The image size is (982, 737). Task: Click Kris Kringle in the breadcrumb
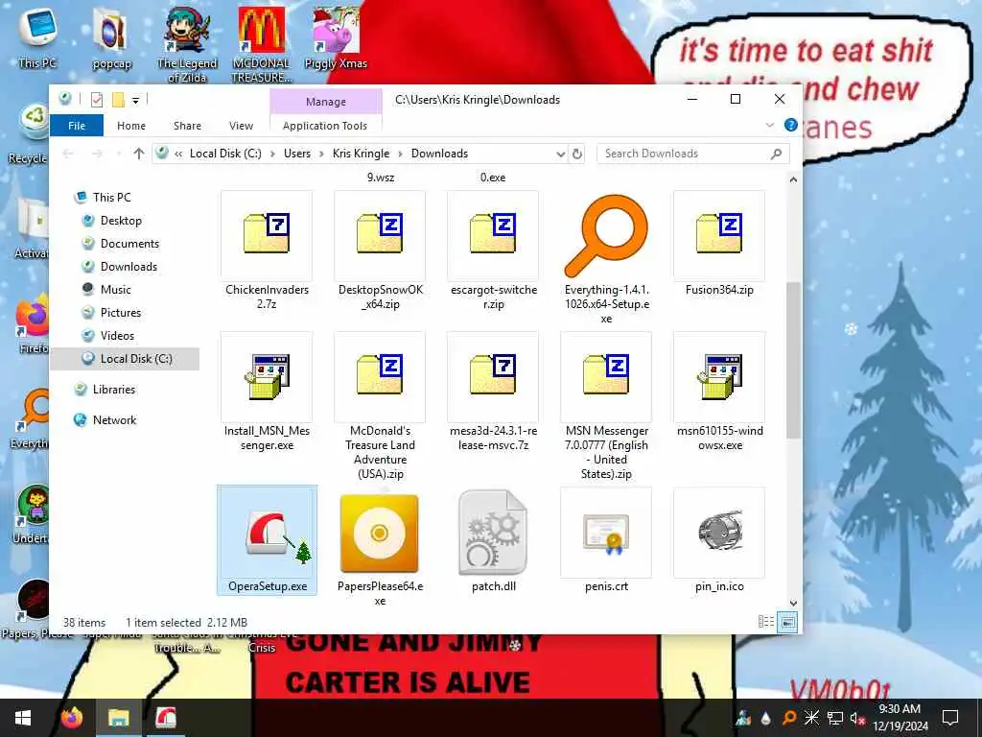pos(361,154)
